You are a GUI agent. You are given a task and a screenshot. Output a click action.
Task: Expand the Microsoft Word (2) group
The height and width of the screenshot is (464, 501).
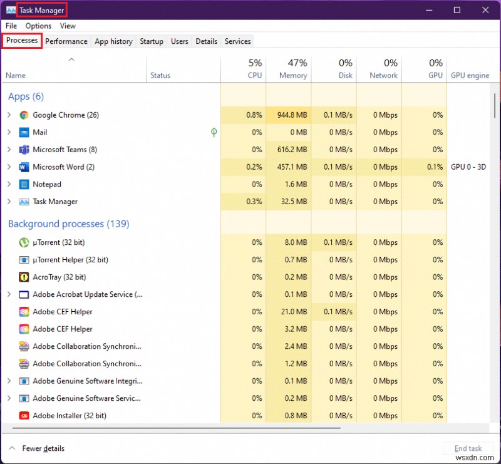pyautogui.click(x=9, y=167)
